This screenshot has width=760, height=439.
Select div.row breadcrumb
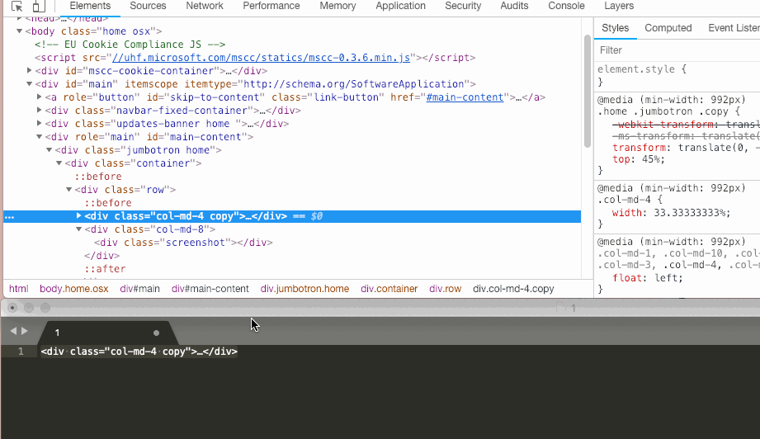coord(446,289)
